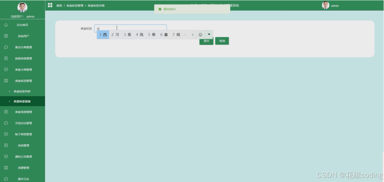384x182 pixels.
Task: Click the 美食标签详情 breadcrumb
Action: [96, 6]
